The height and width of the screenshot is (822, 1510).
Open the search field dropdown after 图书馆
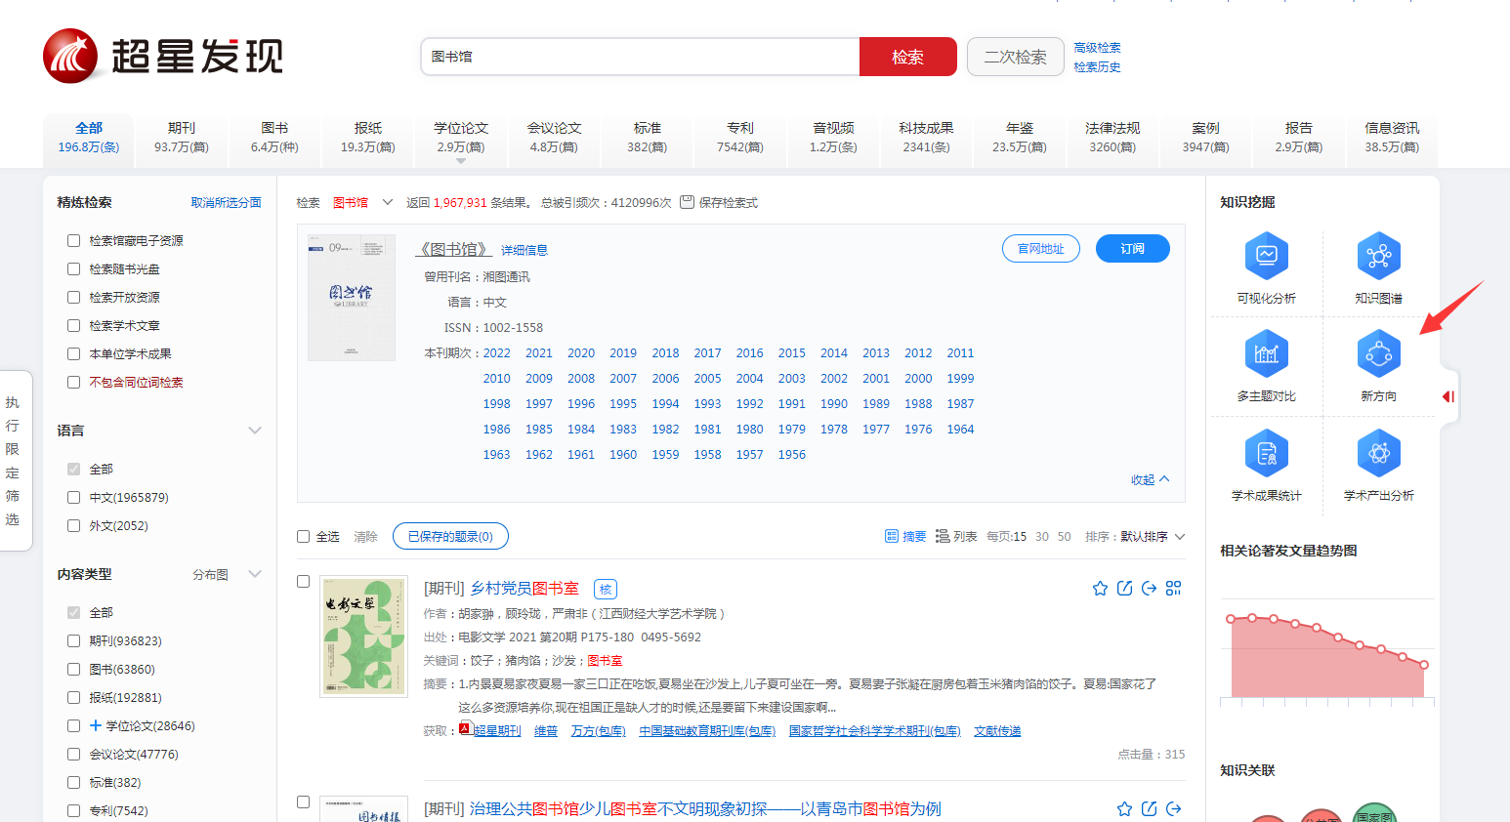click(x=388, y=202)
